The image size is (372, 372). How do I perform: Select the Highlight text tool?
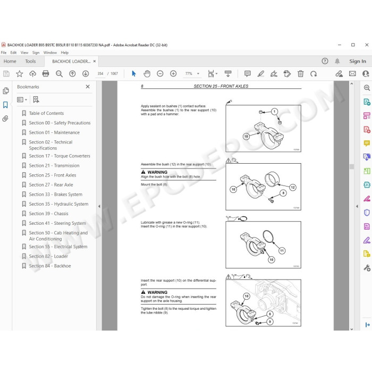click(261, 74)
